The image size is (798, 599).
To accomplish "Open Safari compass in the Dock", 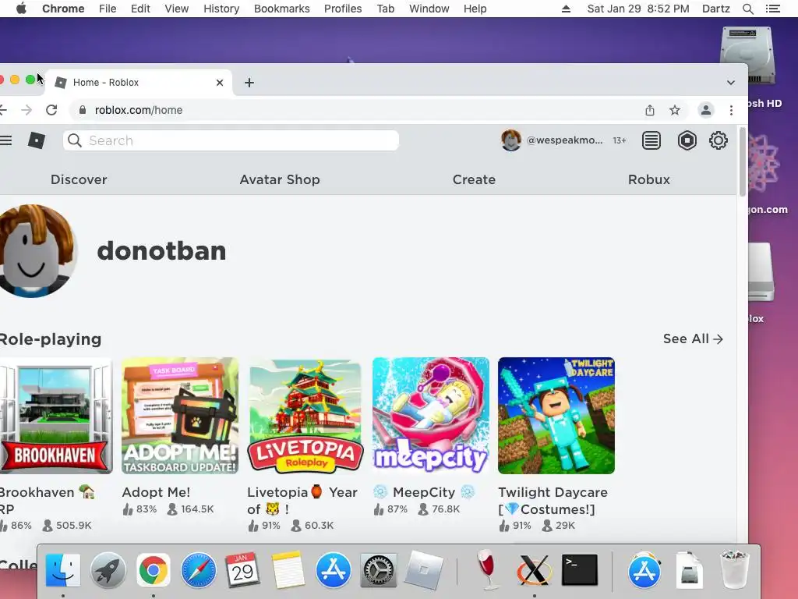I will [198, 570].
